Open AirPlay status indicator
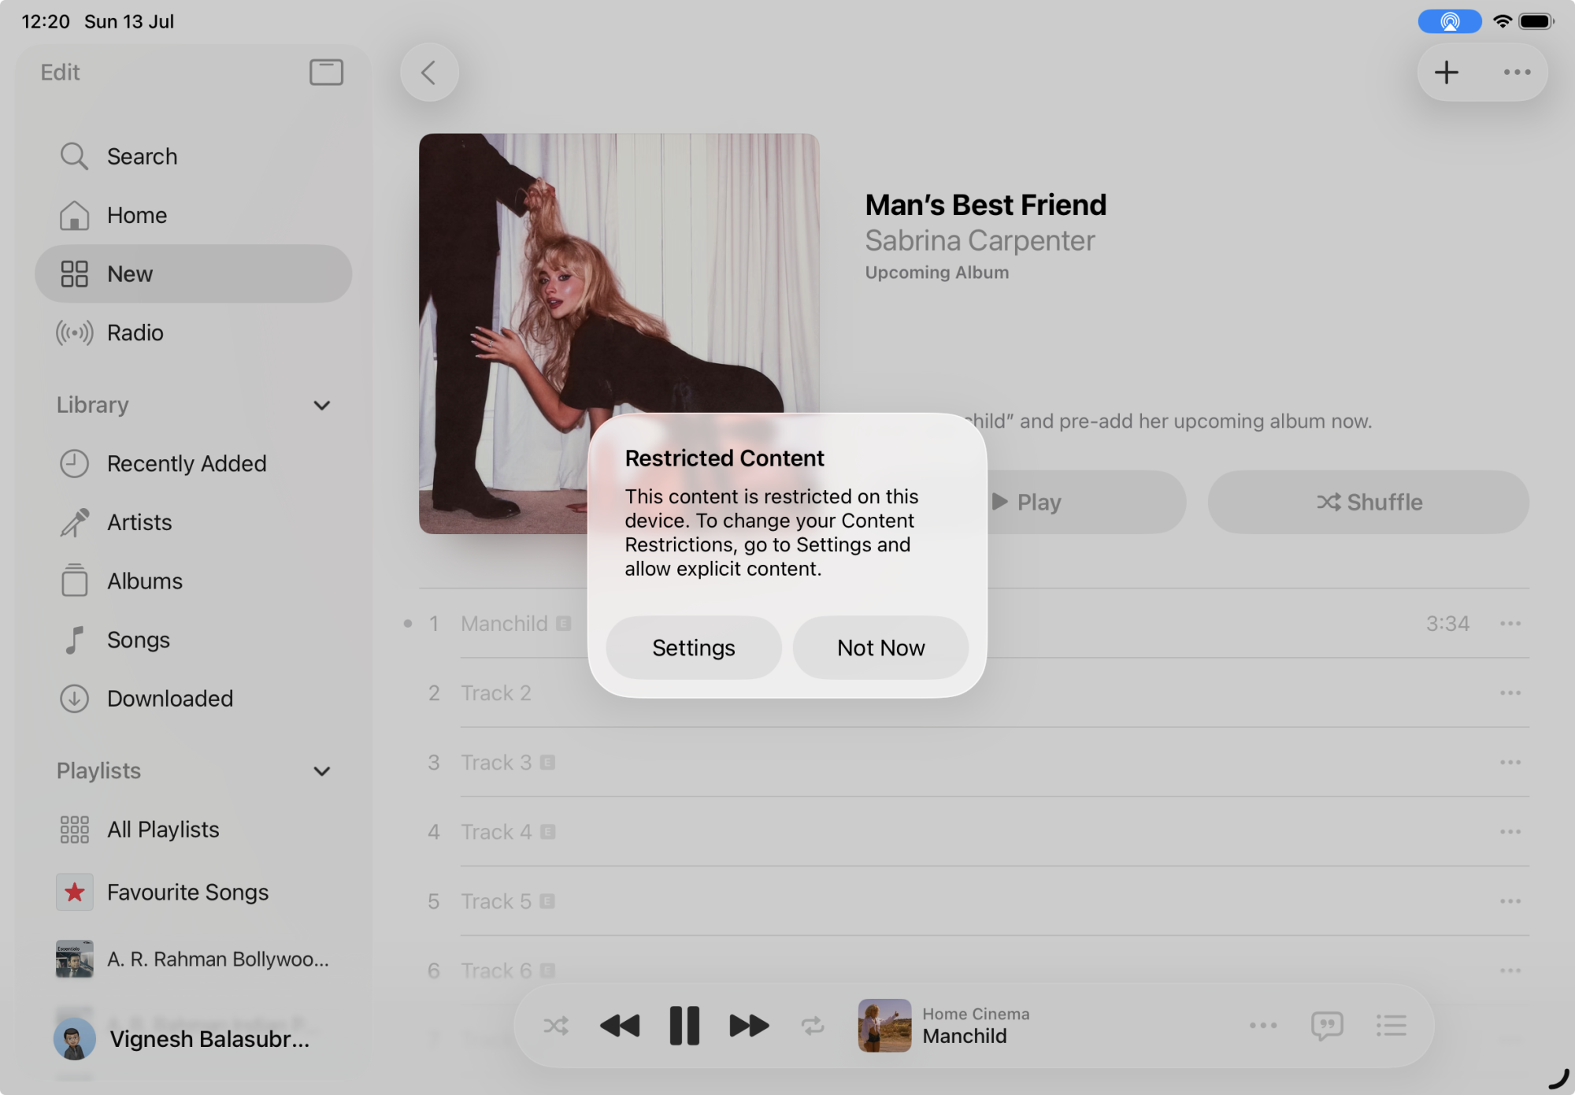Screen dimensions: 1575x1095 point(1449,21)
